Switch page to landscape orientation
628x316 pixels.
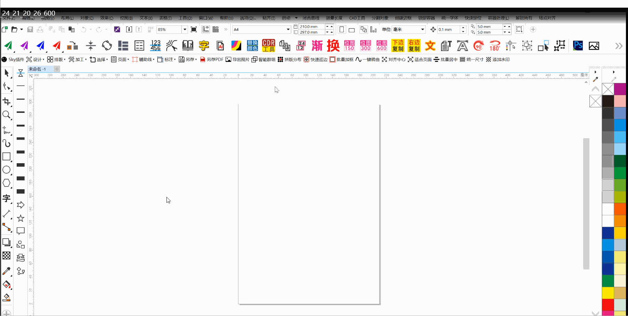tap(352, 30)
